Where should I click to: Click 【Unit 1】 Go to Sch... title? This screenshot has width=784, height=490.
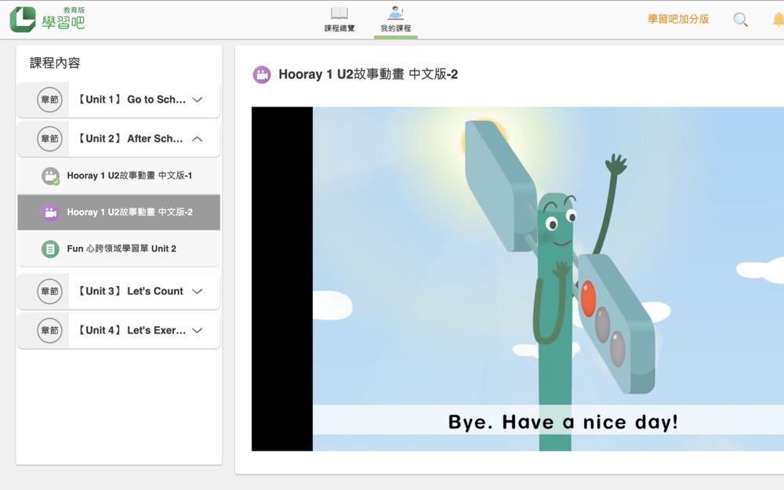tap(130, 100)
